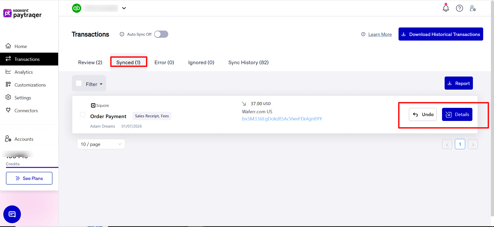This screenshot has height=227, width=494.
Task: Click the See Plans button
Action: 29,178
